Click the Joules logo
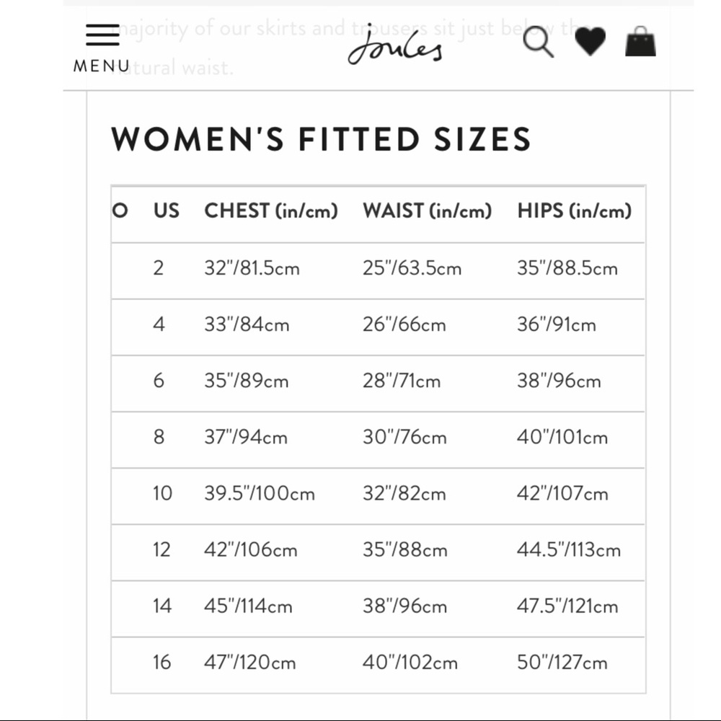Viewport: 721px width, 721px height. pyautogui.click(x=395, y=45)
